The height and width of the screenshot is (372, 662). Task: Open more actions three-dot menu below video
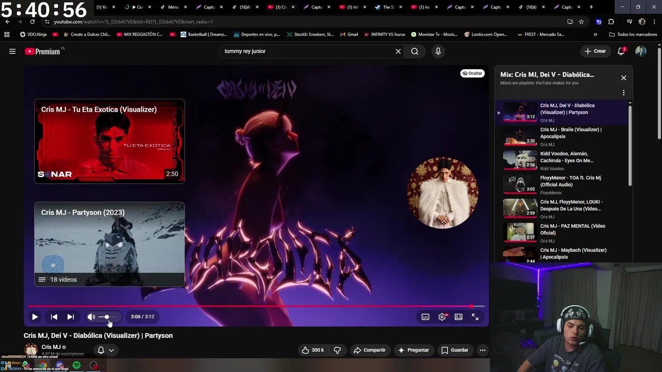(x=482, y=350)
